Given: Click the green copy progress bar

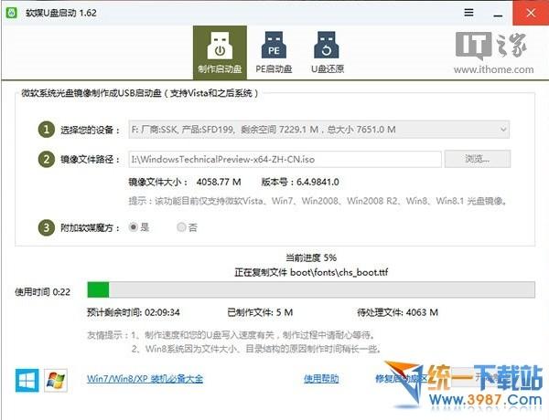Looking at the screenshot, I should 311,290.
